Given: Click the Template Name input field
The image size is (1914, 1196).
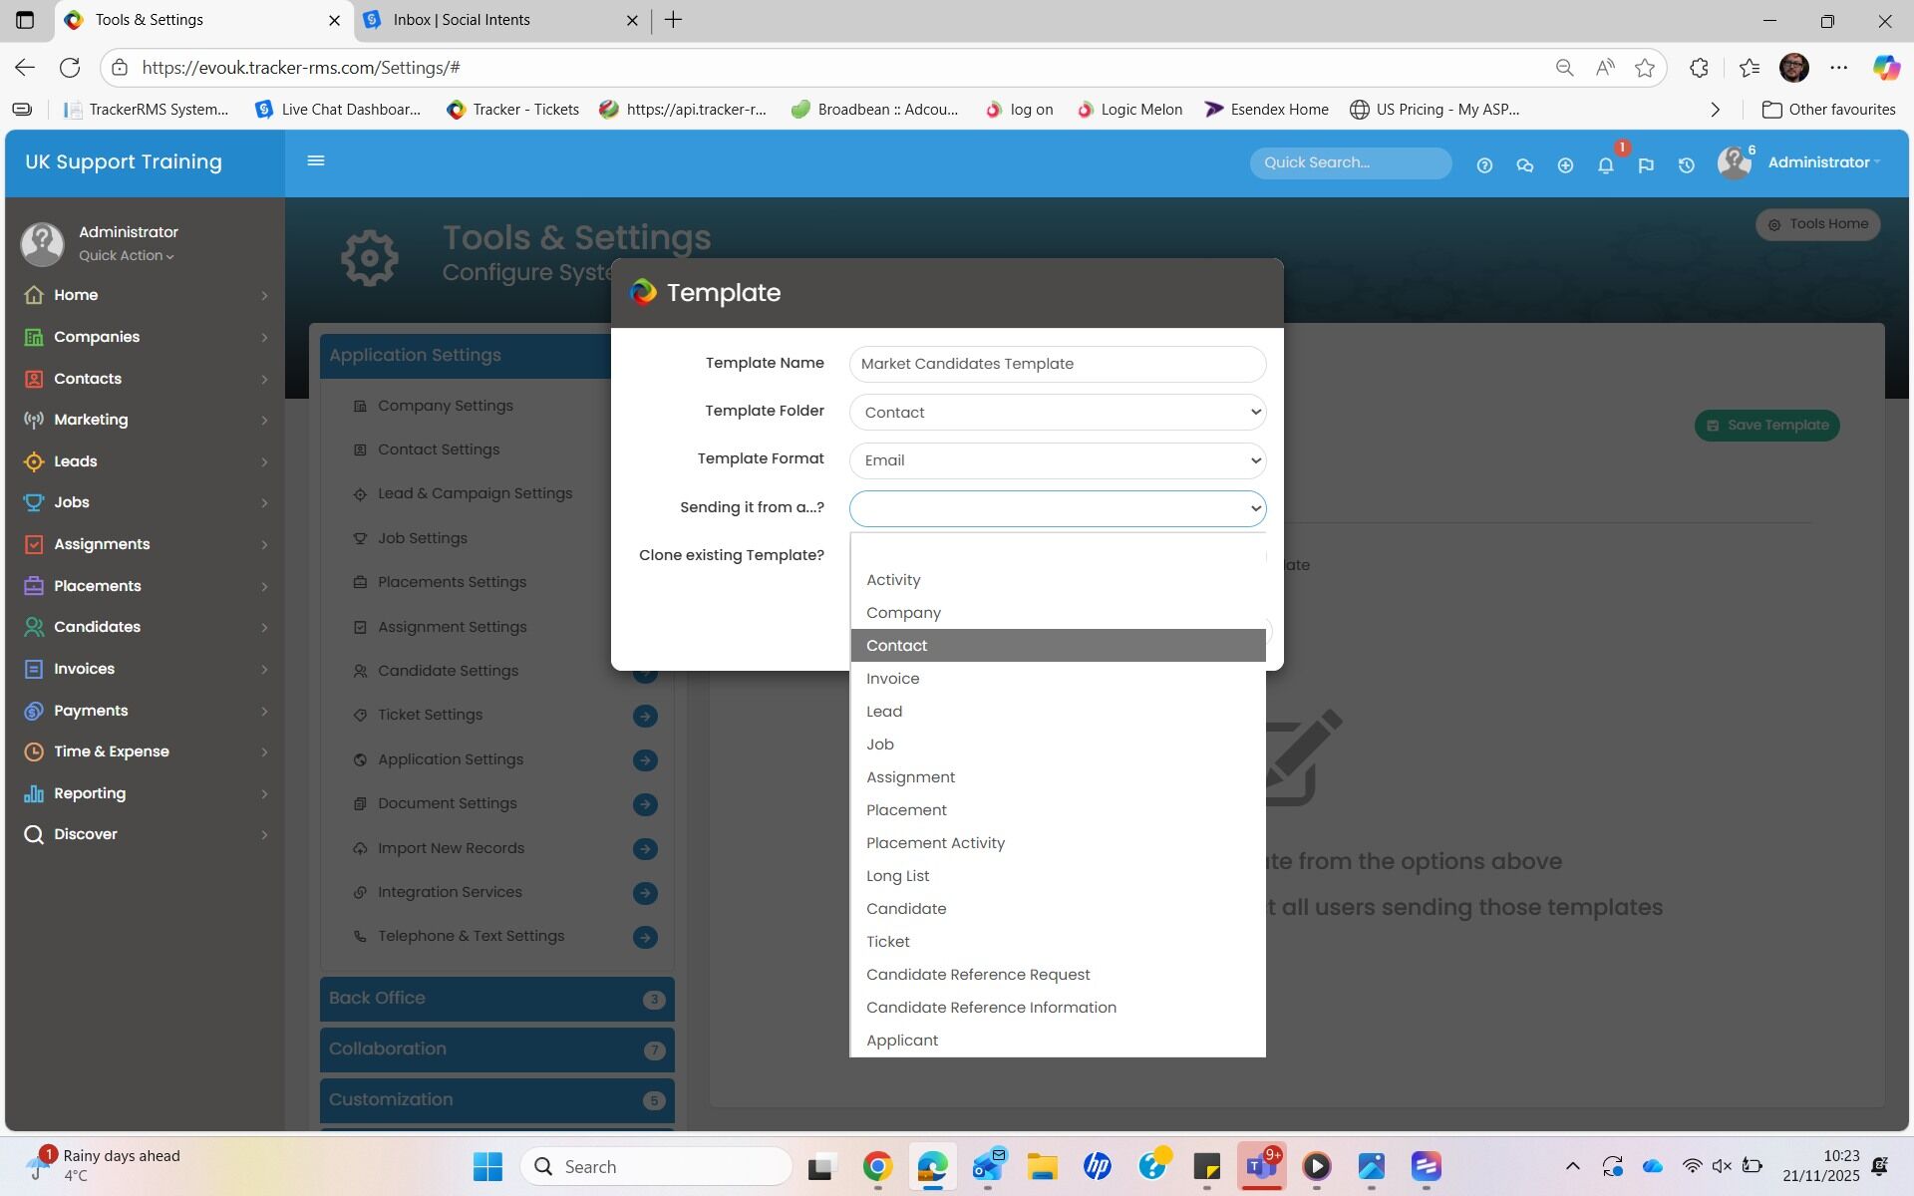Looking at the screenshot, I should pyautogui.click(x=1057, y=364).
